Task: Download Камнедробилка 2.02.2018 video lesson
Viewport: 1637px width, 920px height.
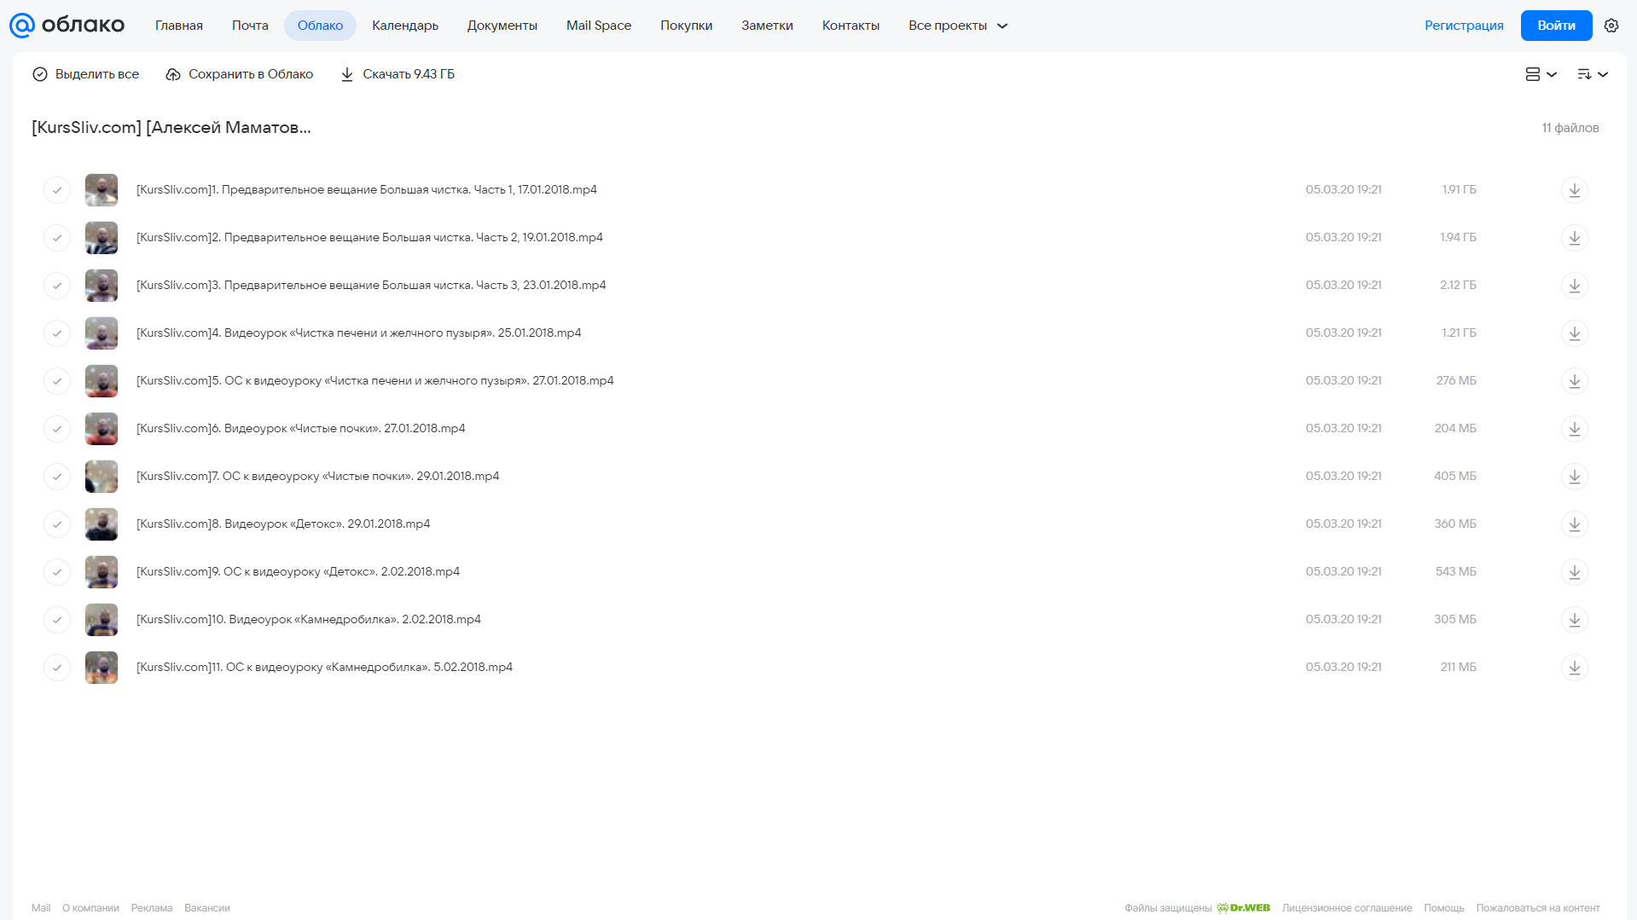Action: (1575, 620)
